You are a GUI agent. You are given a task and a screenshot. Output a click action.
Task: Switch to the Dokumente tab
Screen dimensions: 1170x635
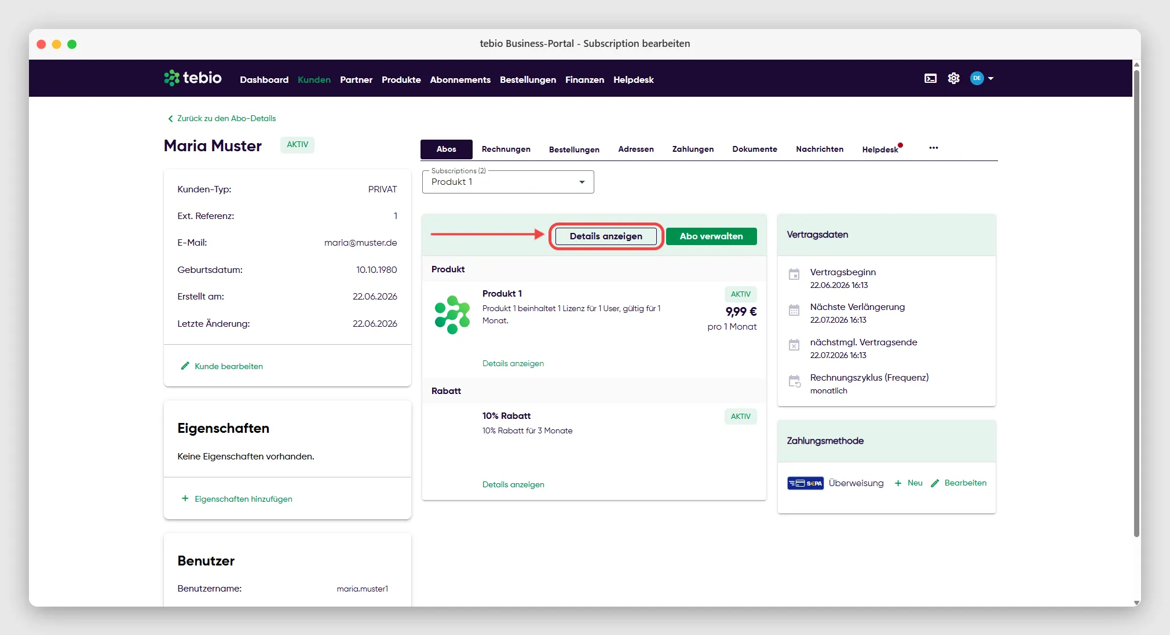coord(754,149)
